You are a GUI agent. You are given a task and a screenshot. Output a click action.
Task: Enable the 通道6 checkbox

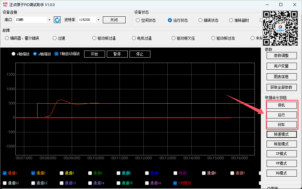(x=147, y=173)
